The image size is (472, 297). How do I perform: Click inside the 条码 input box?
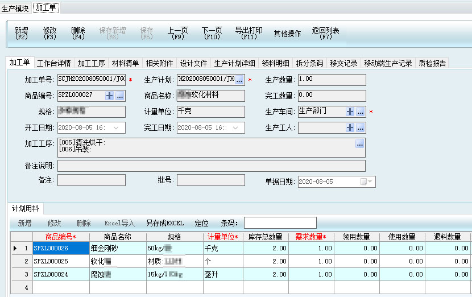[x=280, y=223]
